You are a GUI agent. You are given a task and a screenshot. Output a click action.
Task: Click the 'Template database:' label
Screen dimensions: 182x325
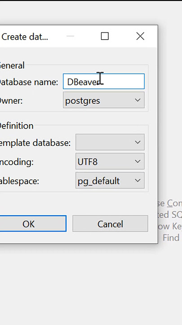click(35, 143)
